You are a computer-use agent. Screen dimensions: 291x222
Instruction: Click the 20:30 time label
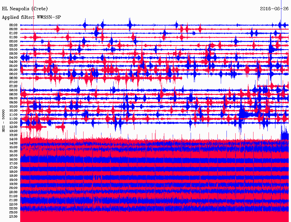tap(13, 192)
